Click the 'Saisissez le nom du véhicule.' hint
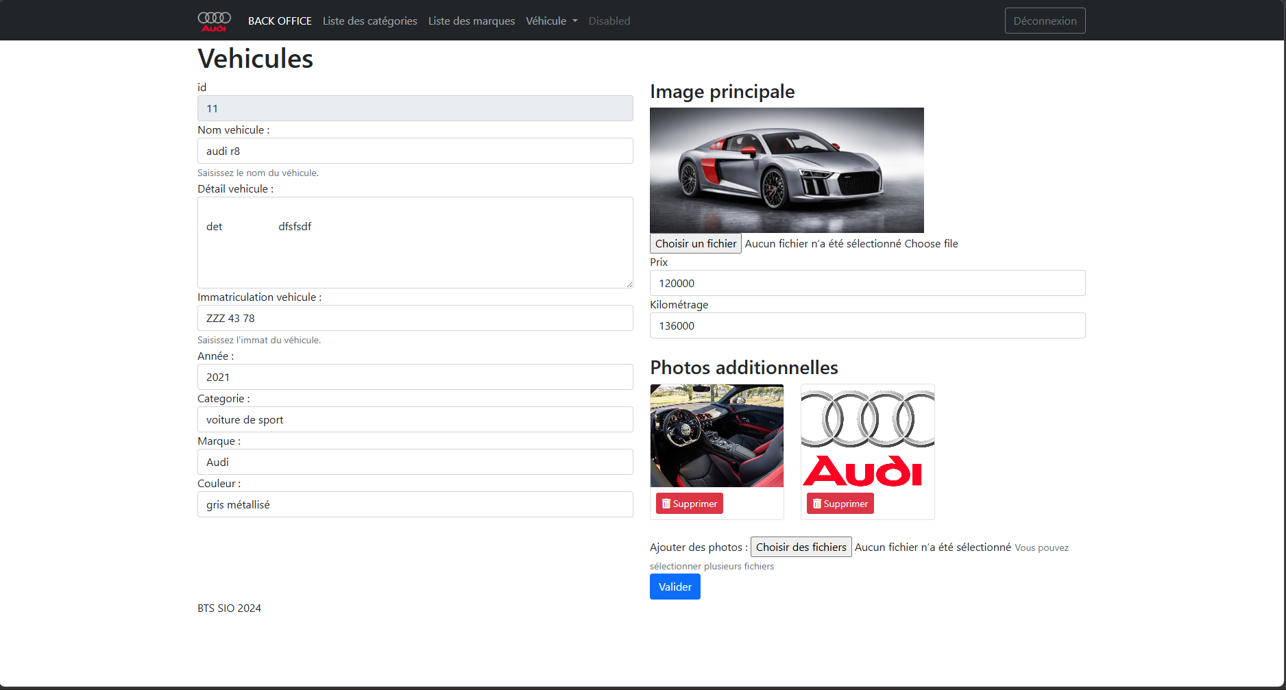The width and height of the screenshot is (1286, 690). 258,173
